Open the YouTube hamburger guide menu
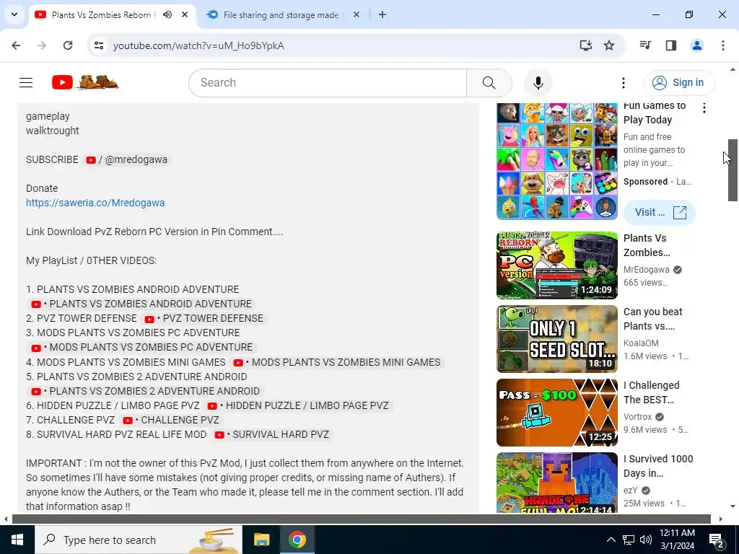Image resolution: width=739 pixels, height=554 pixels. (x=26, y=83)
